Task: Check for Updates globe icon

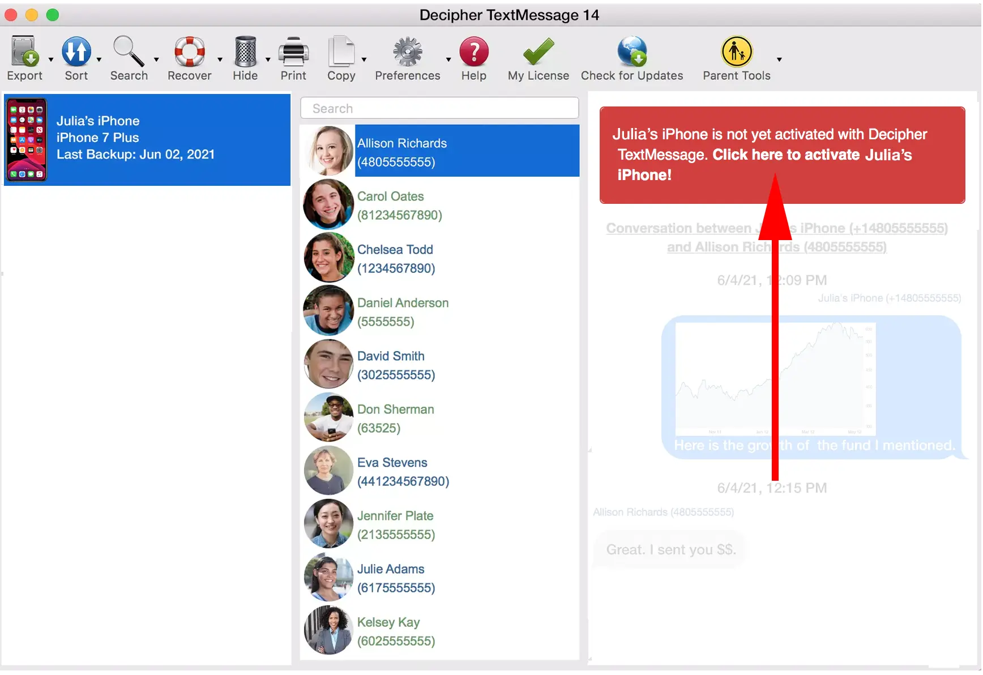Action: pyautogui.click(x=632, y=52)
